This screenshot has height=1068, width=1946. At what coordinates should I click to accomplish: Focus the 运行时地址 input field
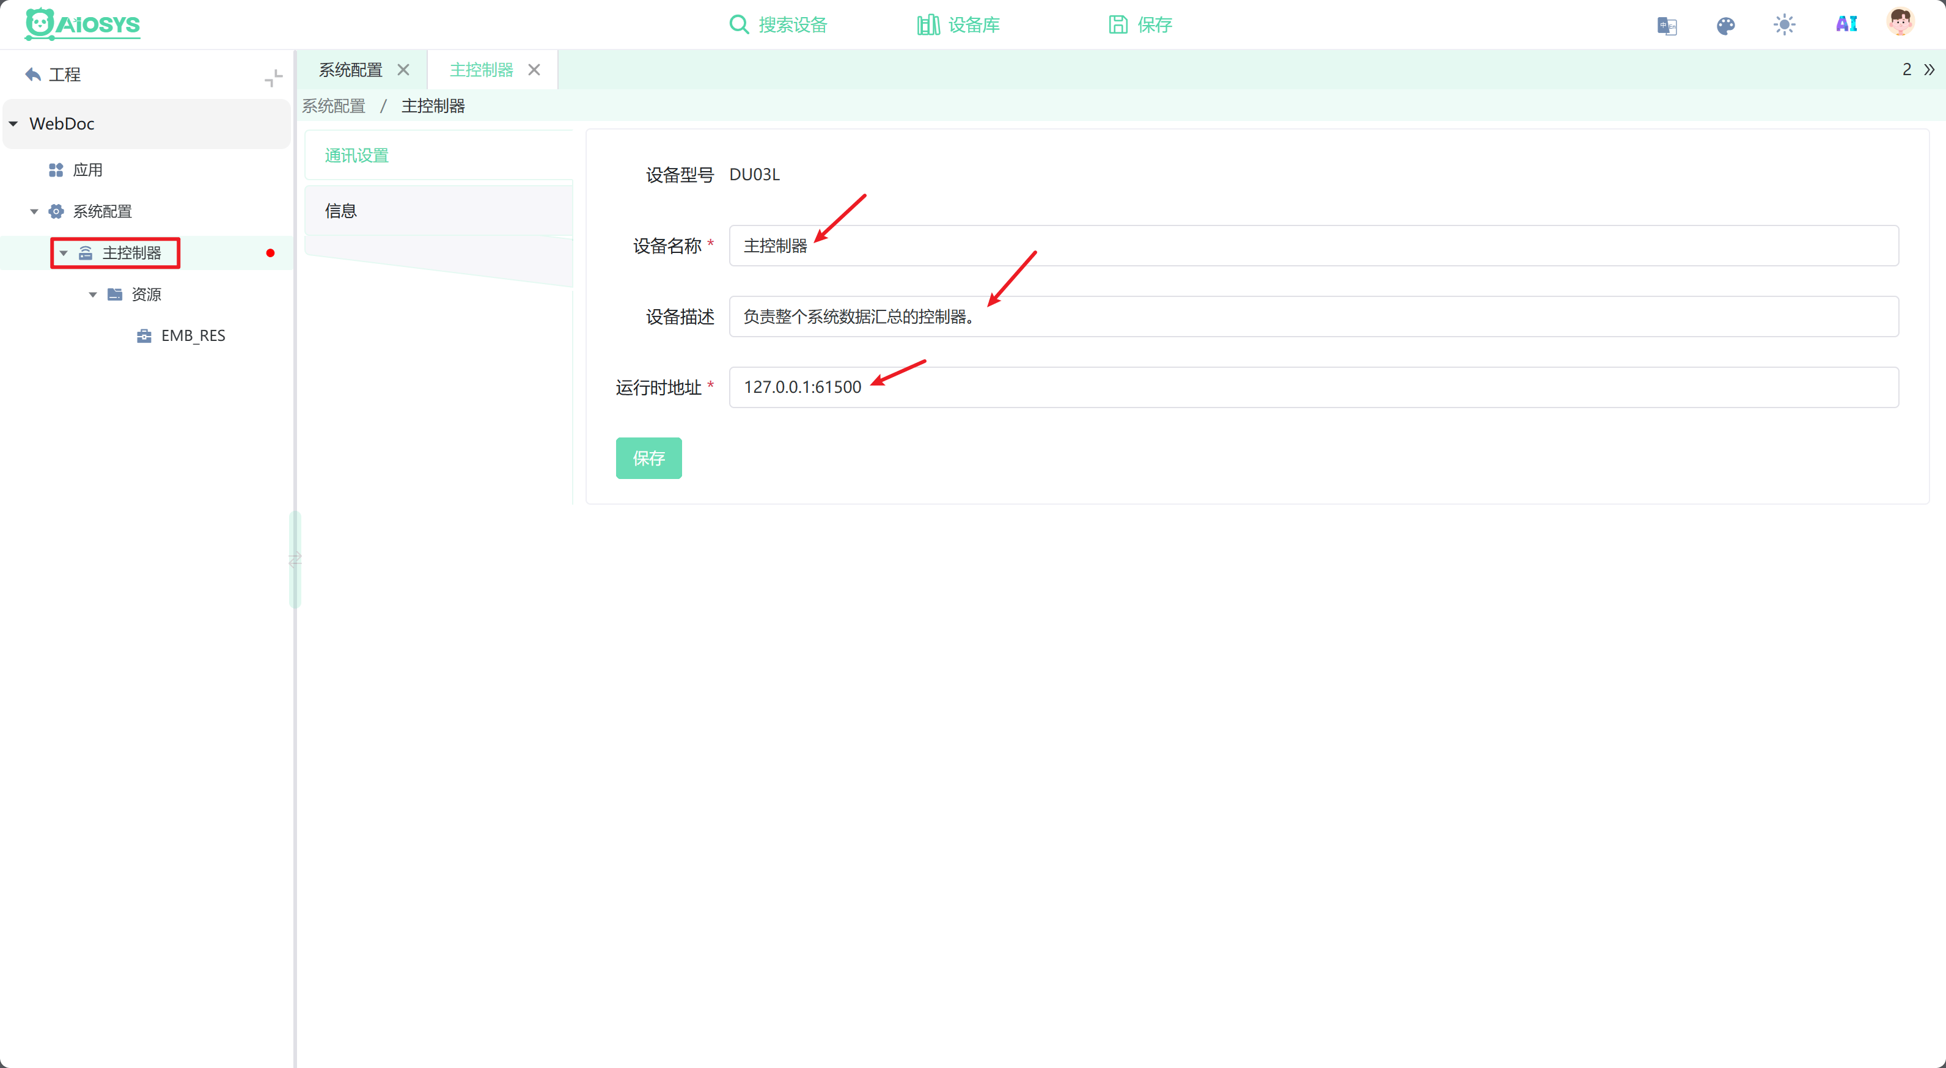[1313, 387]
